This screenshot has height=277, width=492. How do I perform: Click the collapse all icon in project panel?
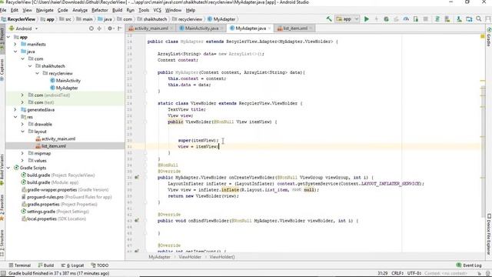99,28
